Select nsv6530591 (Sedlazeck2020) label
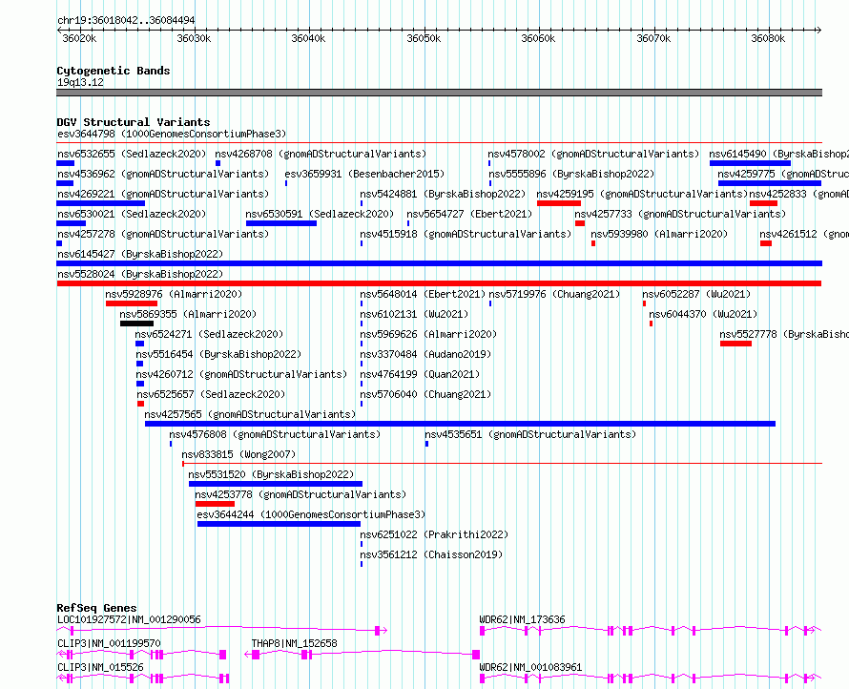849x689 pixels. 320,214
